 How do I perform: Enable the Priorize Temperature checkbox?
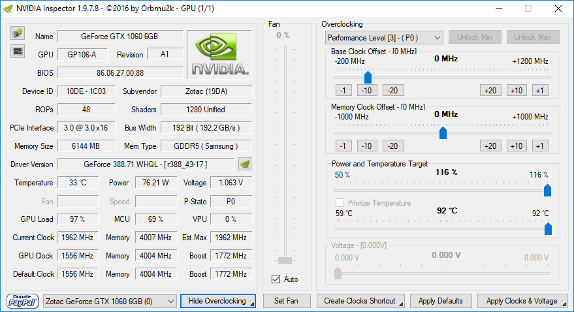(340, 202)
